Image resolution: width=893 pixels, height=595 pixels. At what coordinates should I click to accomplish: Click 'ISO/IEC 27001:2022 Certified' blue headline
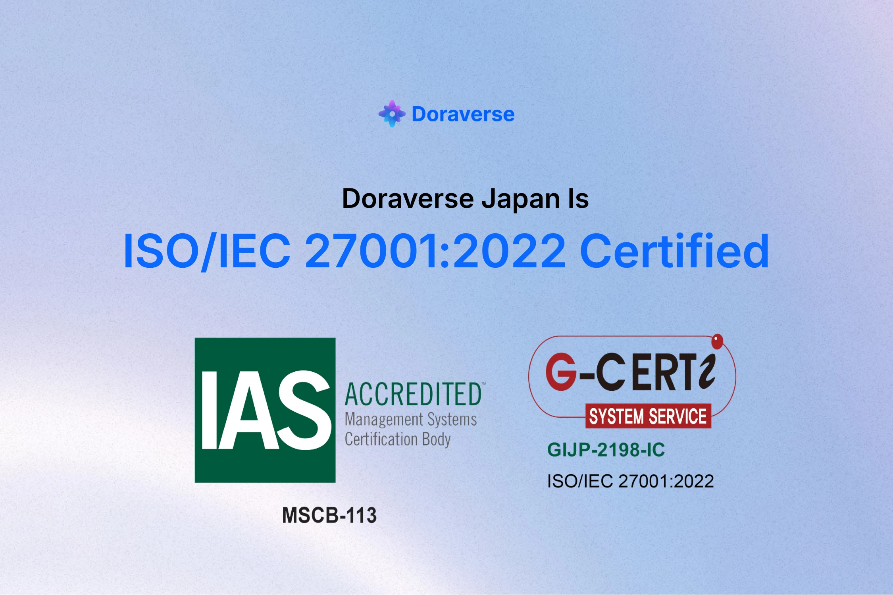(446, 251)
